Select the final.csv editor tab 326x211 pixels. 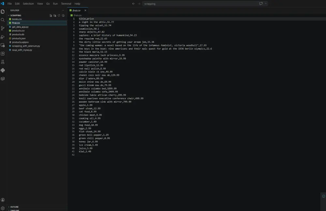(x=78, y=10)
